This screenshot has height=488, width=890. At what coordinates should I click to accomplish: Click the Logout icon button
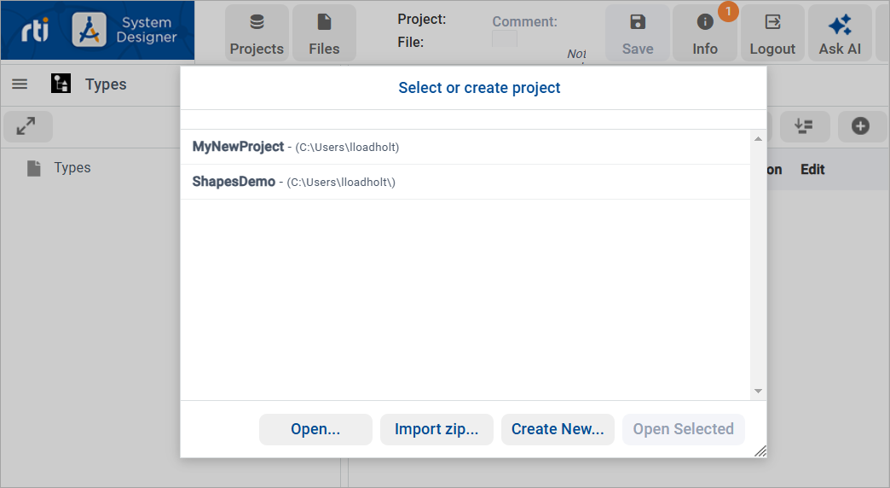coord(772,33)
